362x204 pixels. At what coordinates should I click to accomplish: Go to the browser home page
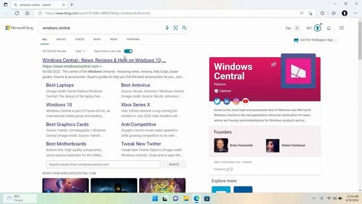(27, 13)
